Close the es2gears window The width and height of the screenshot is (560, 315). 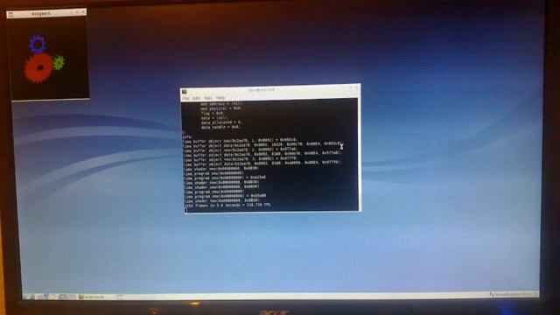tap(83, 12)
